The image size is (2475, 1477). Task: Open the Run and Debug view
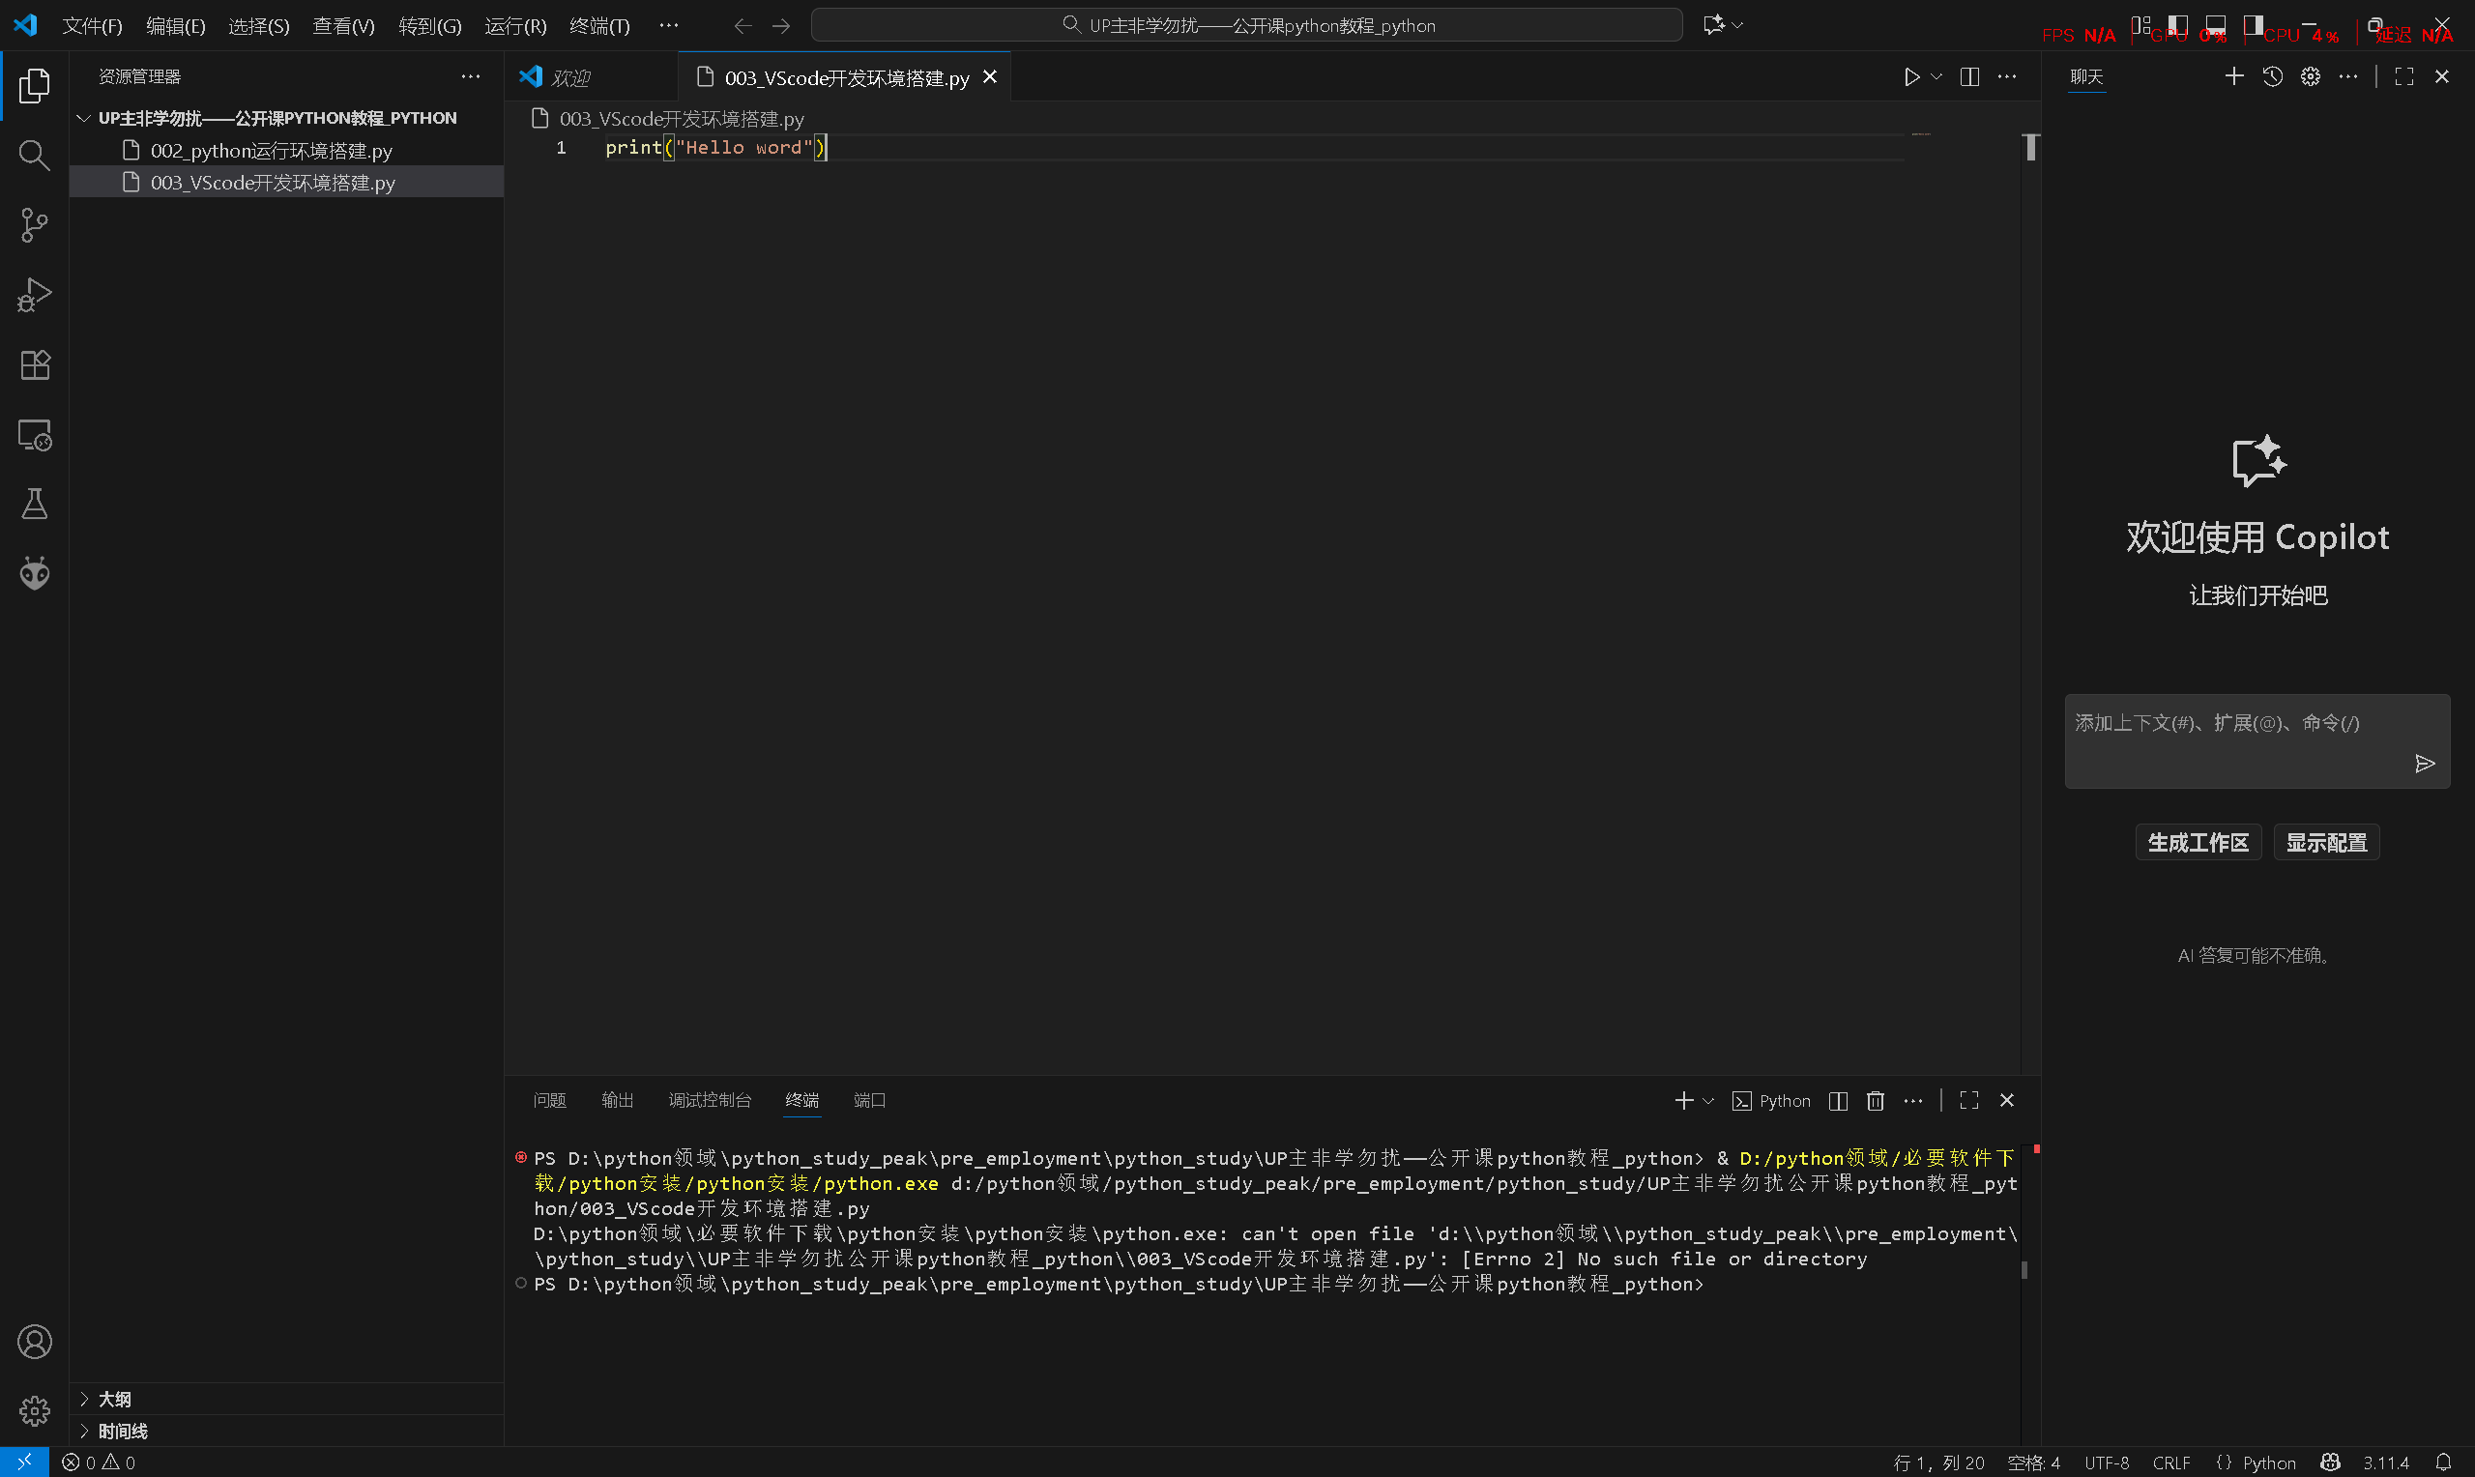[34, 295]
